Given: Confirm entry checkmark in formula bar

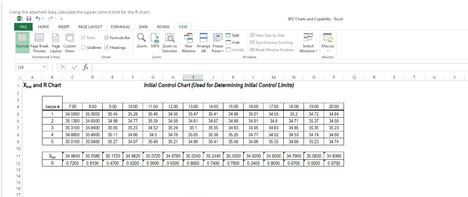Looking at the screenshot, I should tap(74, 68).
